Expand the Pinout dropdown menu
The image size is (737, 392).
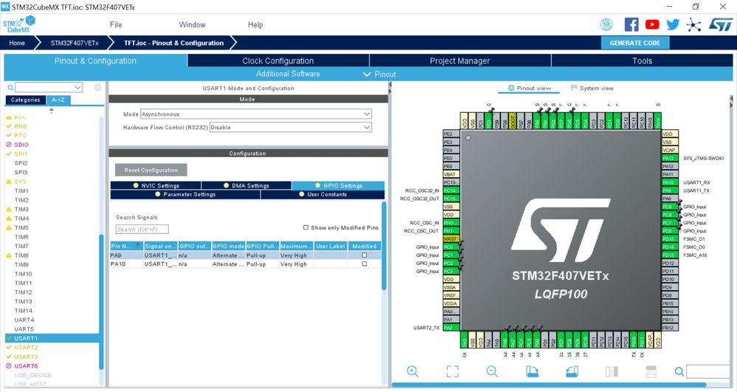[x=380, y=75]
